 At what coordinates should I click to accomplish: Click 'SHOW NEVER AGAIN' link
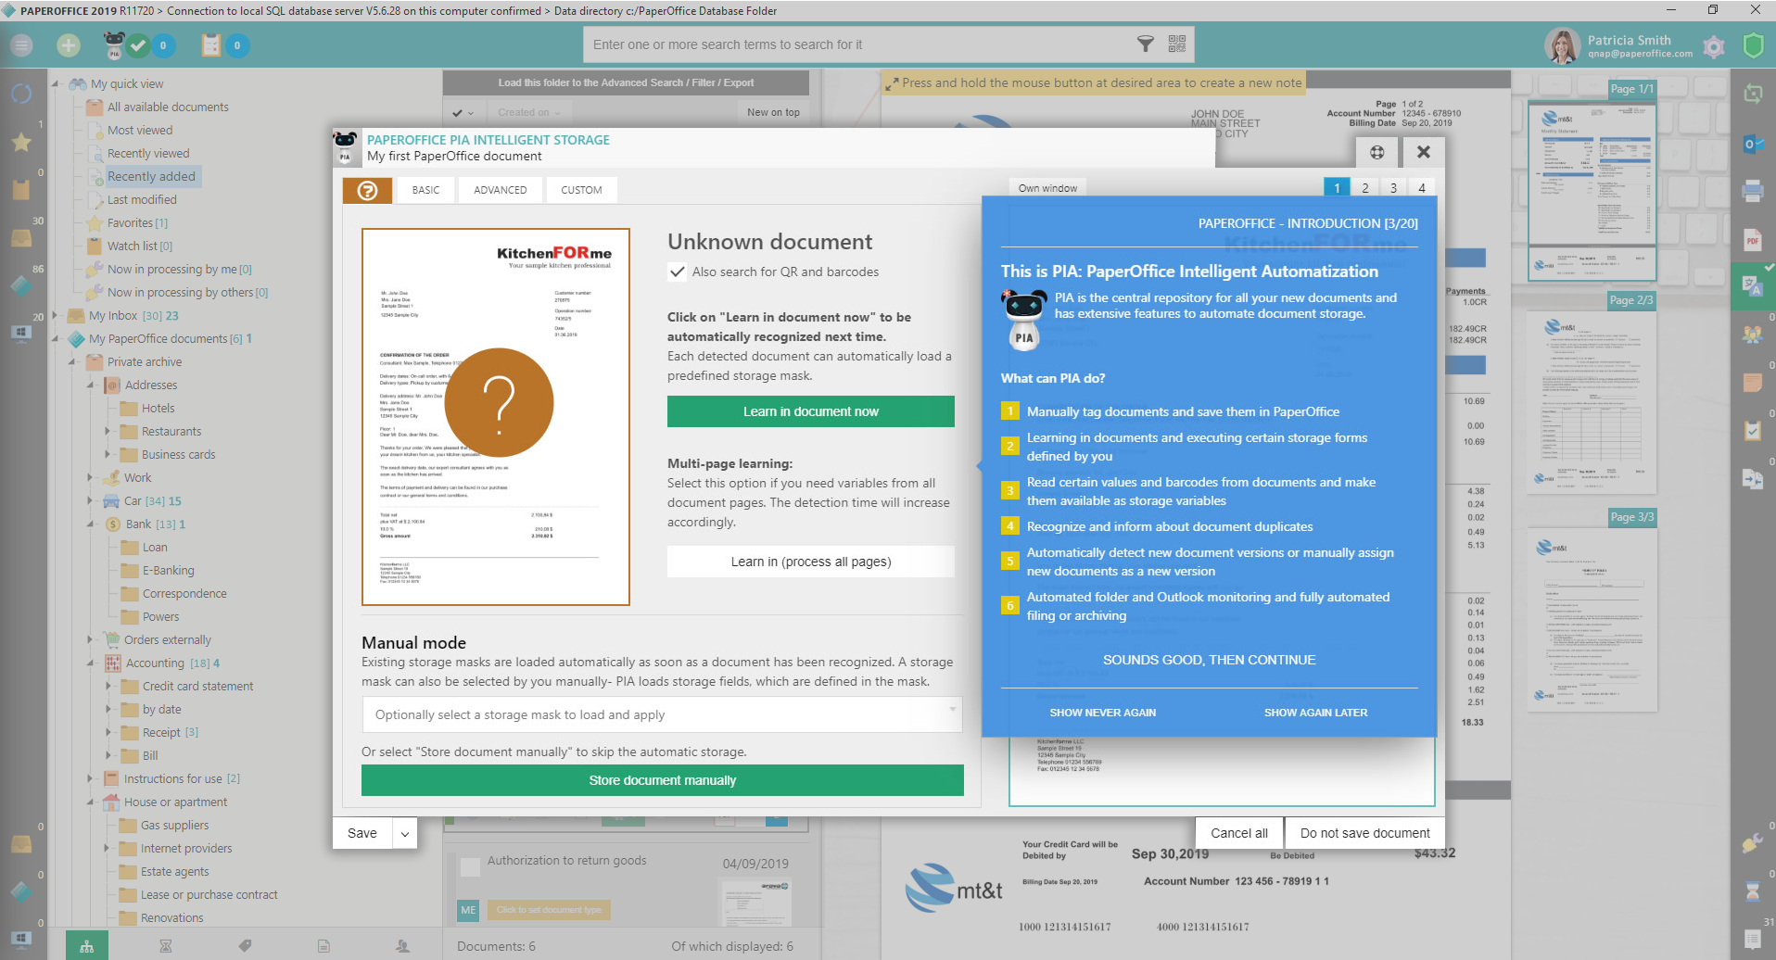tap(1103, 713)
